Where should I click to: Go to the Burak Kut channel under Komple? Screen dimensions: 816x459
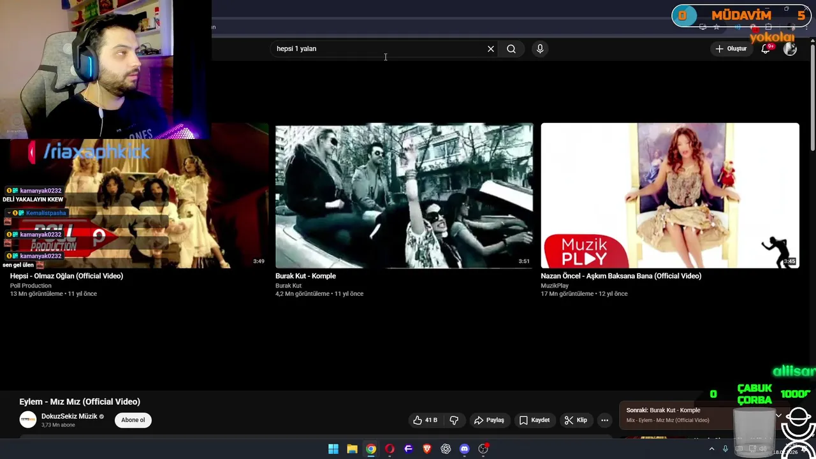(288, 286)
